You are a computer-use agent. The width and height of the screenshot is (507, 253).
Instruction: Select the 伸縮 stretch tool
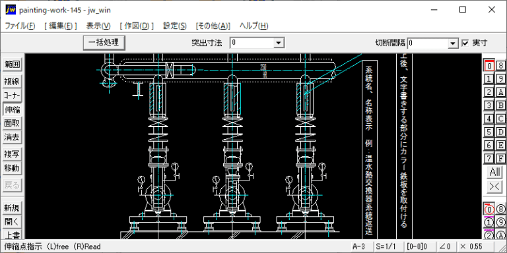(x=12, y=110)
